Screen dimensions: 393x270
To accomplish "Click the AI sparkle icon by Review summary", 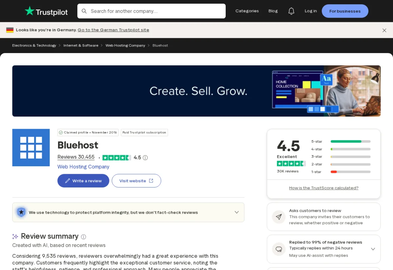I will point(15,236).
